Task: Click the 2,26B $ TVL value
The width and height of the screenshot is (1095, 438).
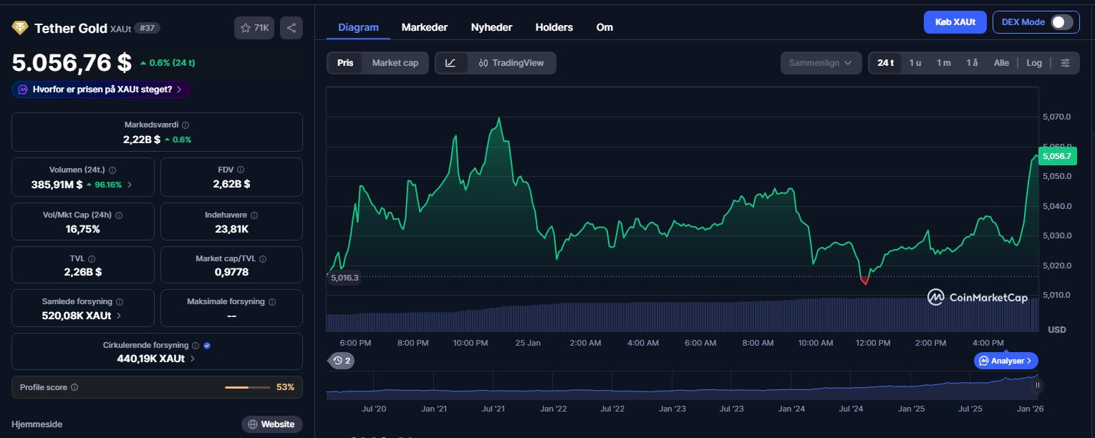Action: click(83, 272)
